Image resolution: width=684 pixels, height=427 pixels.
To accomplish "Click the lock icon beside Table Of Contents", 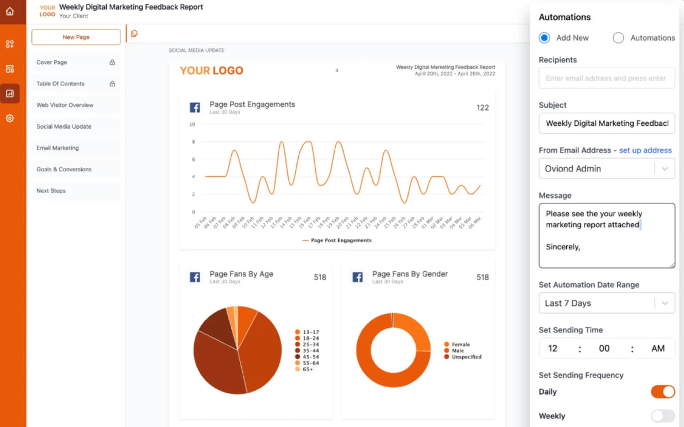I will pyautogui.click(x=112, y=84).
